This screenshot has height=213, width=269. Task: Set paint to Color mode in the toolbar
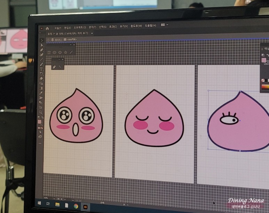pos(39,128)
